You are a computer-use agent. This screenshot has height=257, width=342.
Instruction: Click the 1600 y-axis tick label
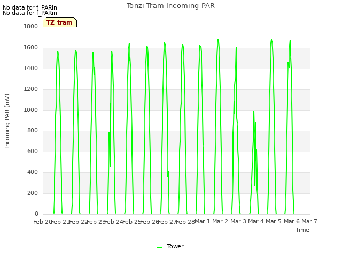[x=31, y=48]
